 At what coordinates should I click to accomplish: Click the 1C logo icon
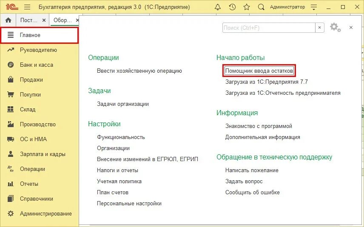pyautogui.click(x=12, y=7)
